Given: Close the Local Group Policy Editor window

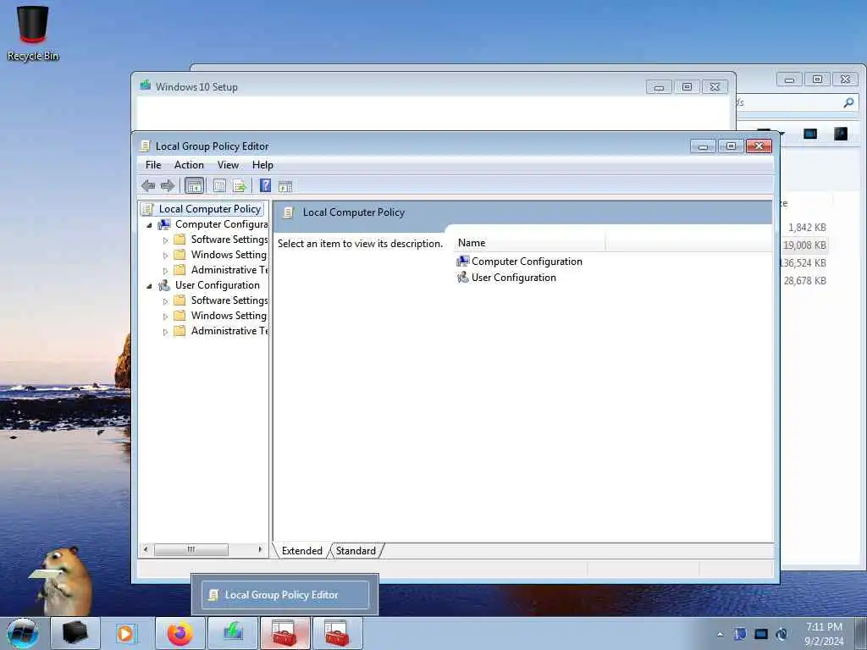Looking at the screenshot, I should (759, 146).
